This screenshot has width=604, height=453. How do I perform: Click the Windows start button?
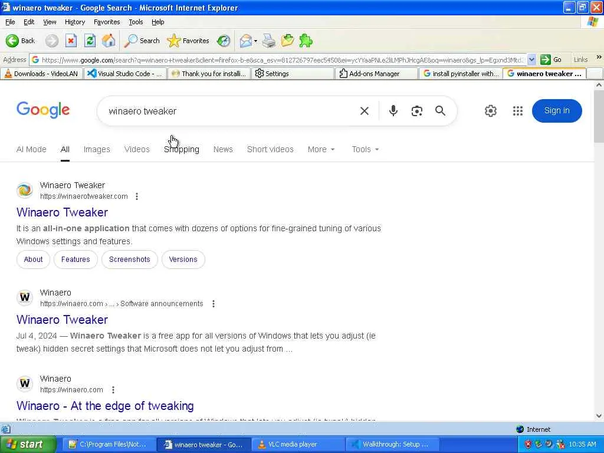coord(28,444)
